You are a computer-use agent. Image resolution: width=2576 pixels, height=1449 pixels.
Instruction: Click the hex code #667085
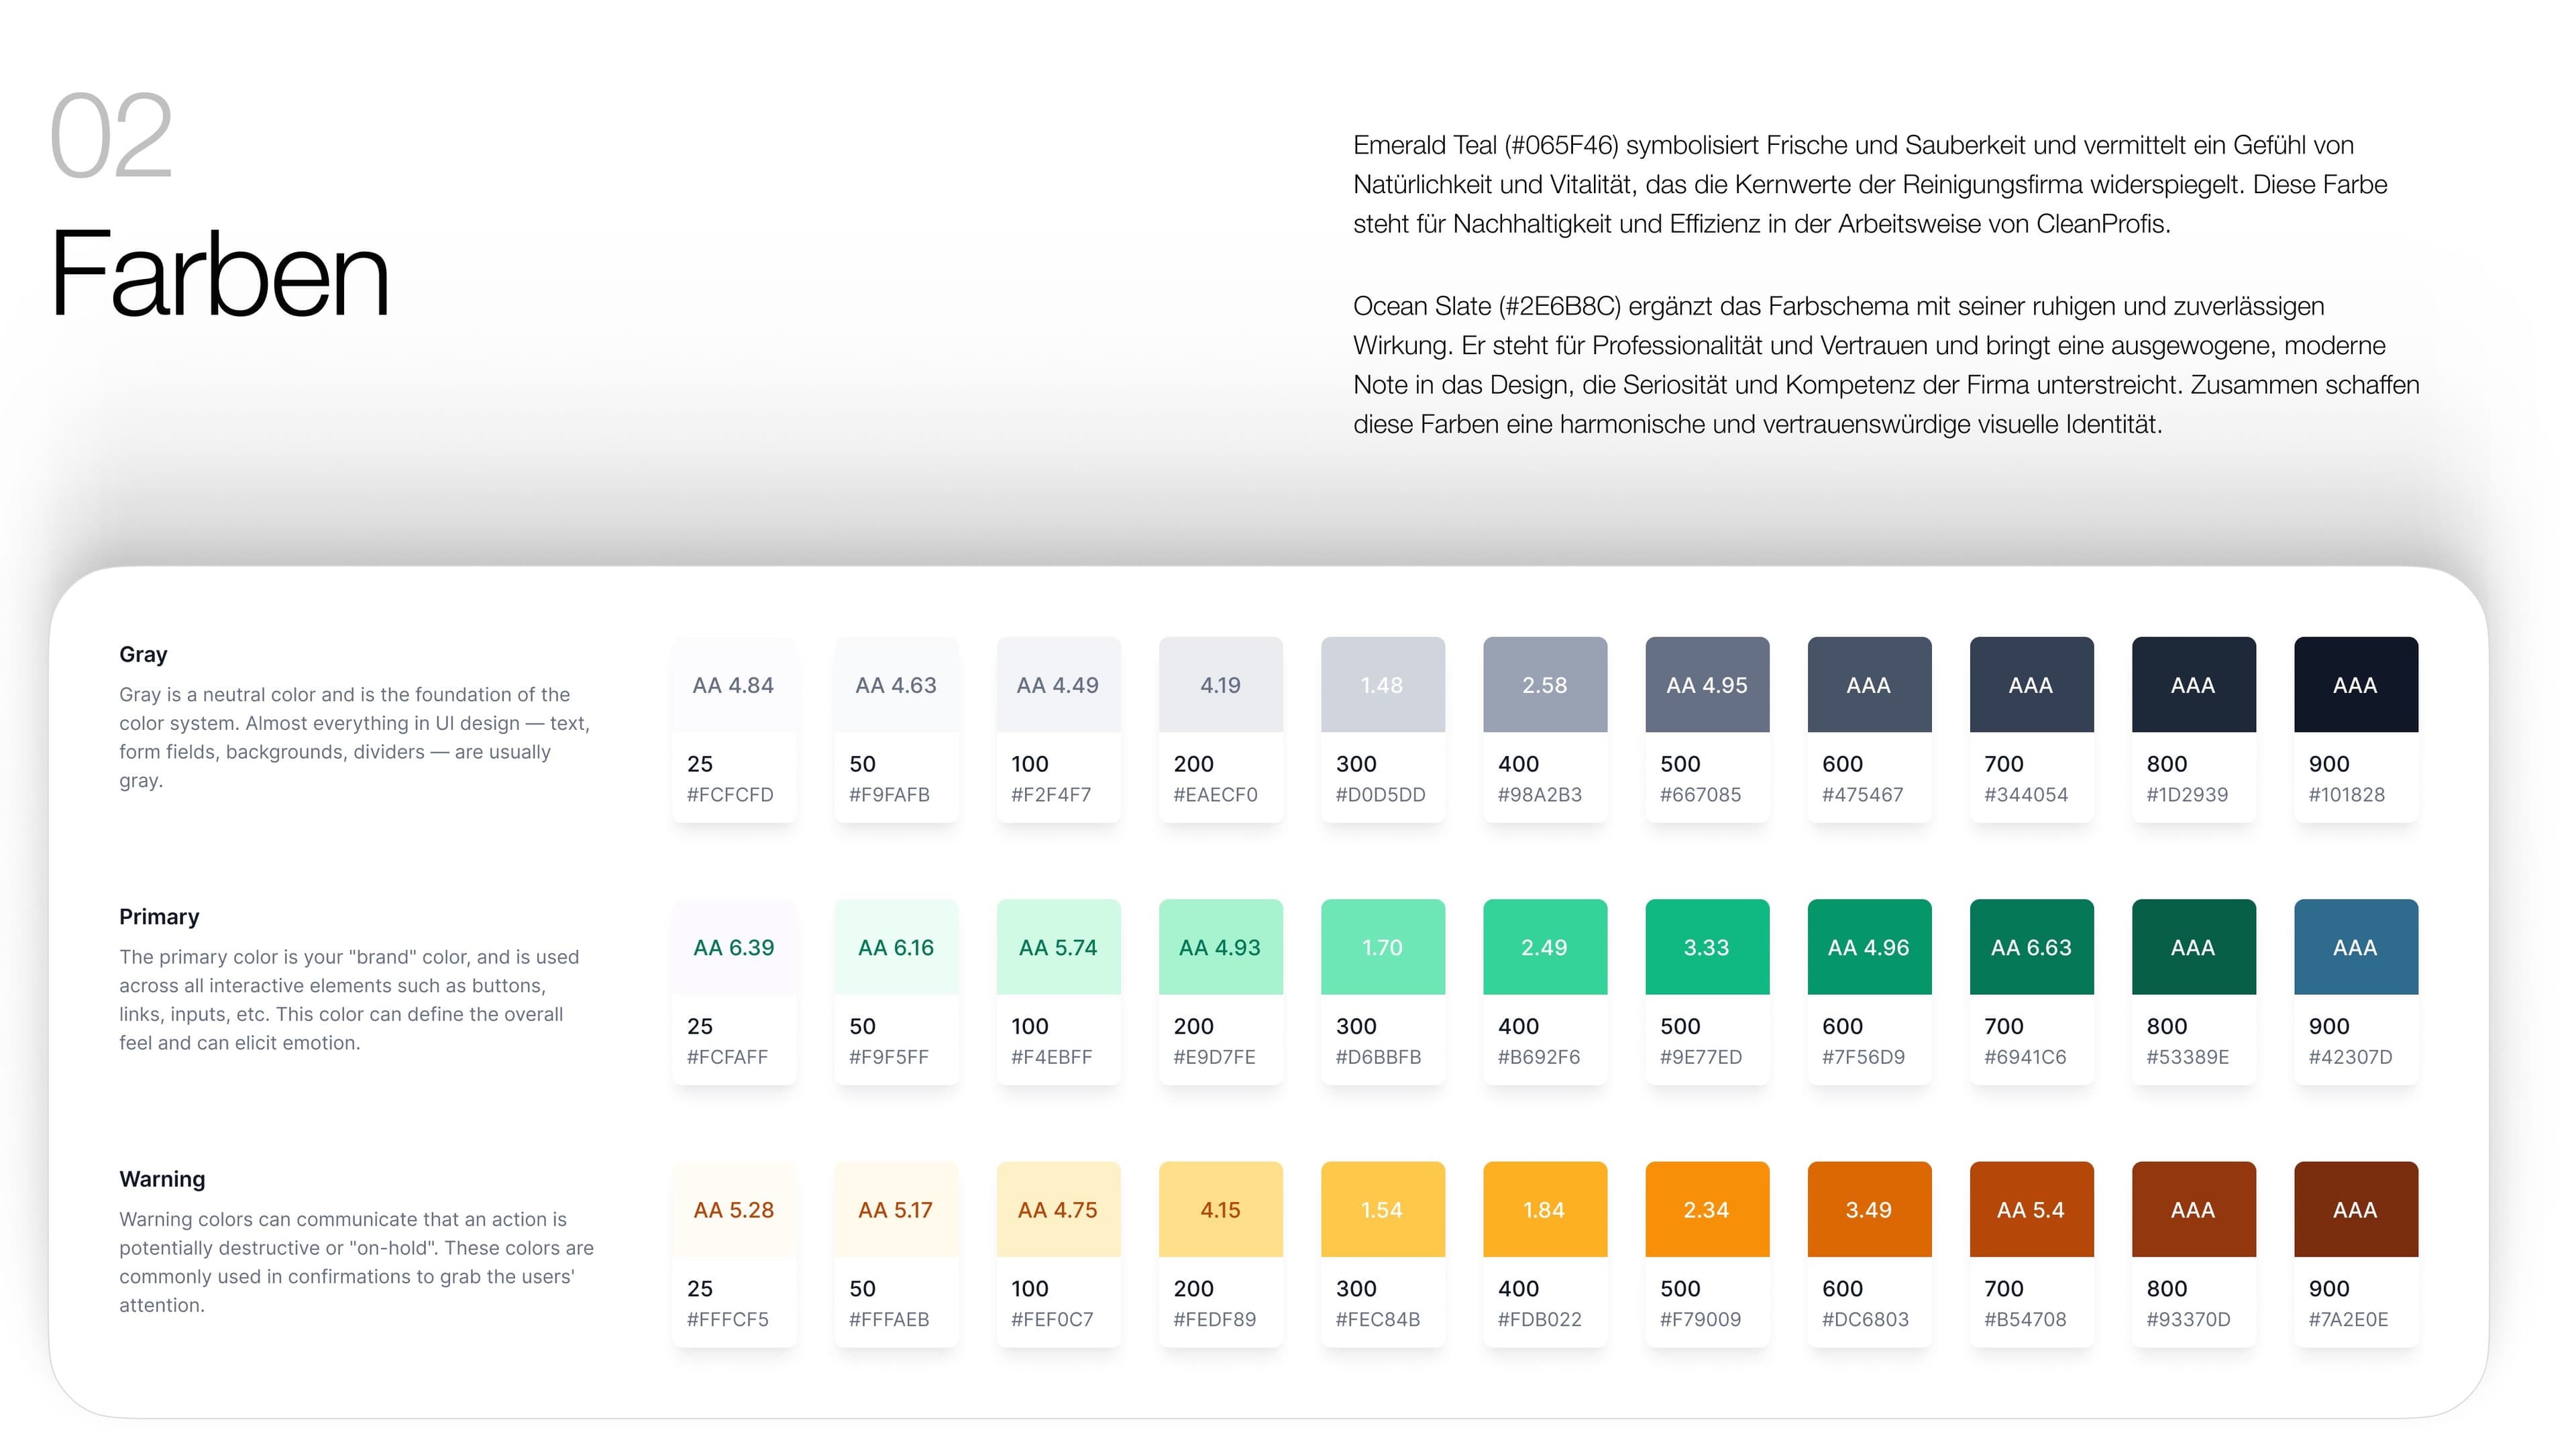1700,795
